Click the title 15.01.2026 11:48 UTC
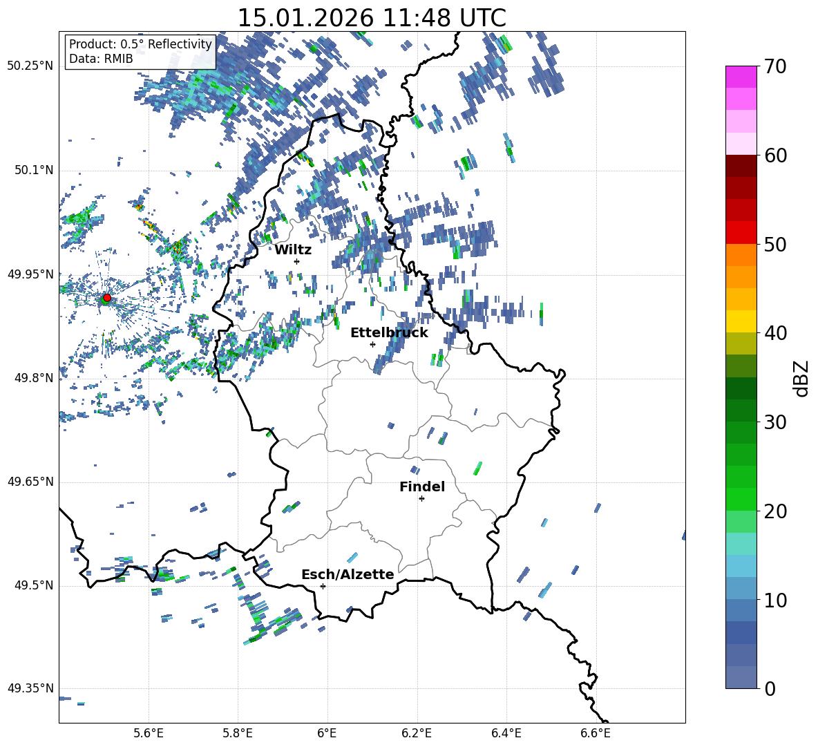This screenshot has height=747, width=818. (x=372, y=18)
